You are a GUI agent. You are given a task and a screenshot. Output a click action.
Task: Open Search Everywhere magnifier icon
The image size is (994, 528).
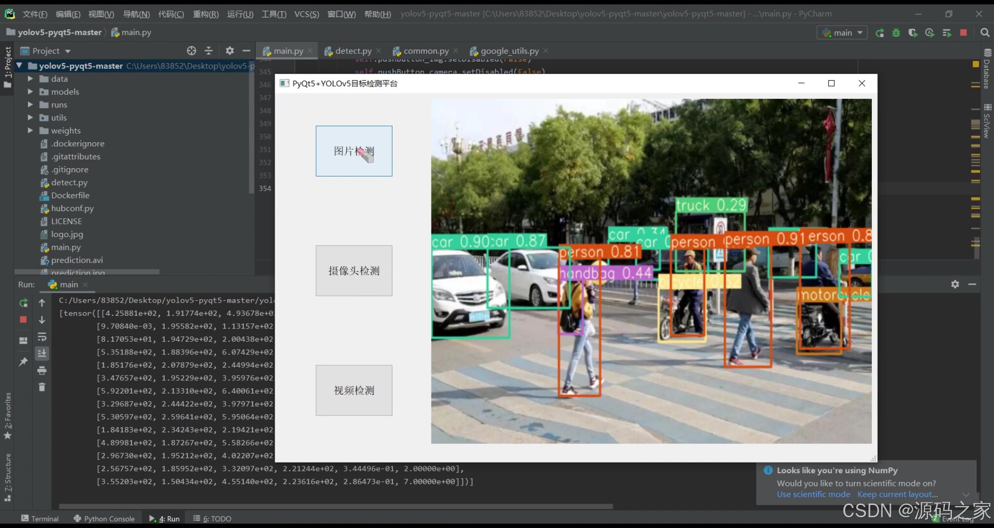click(985, 33)
